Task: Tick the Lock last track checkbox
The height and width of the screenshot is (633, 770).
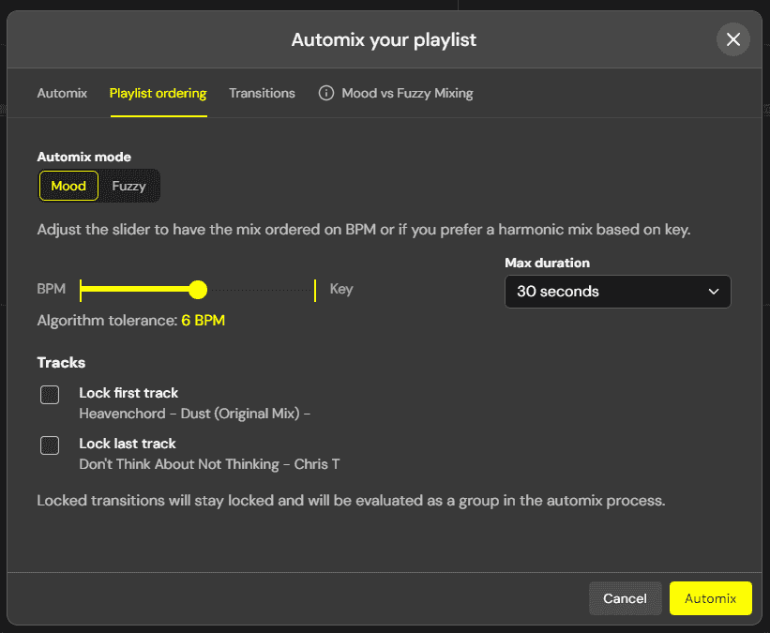Action: click(50, 445)
